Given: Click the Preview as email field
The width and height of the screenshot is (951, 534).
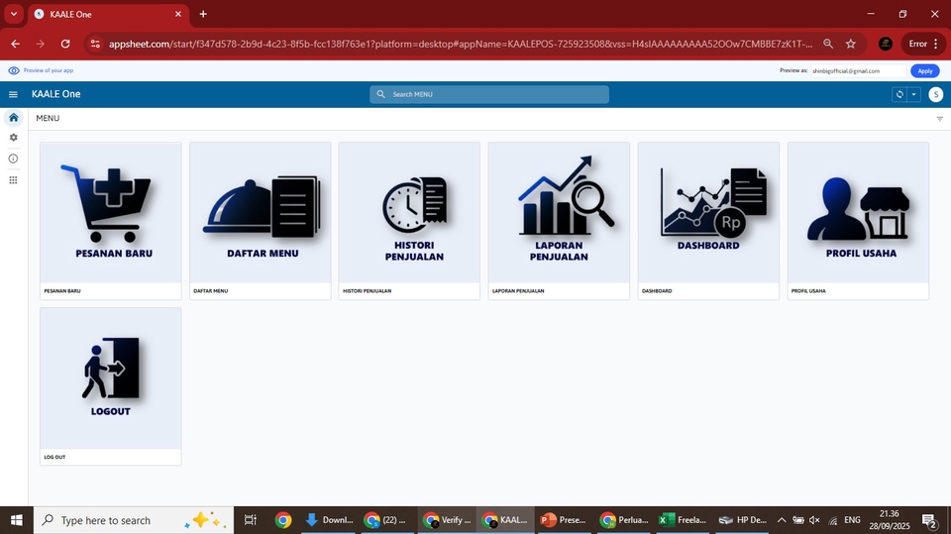Looking at the screenshot, I should pos(857,71).
